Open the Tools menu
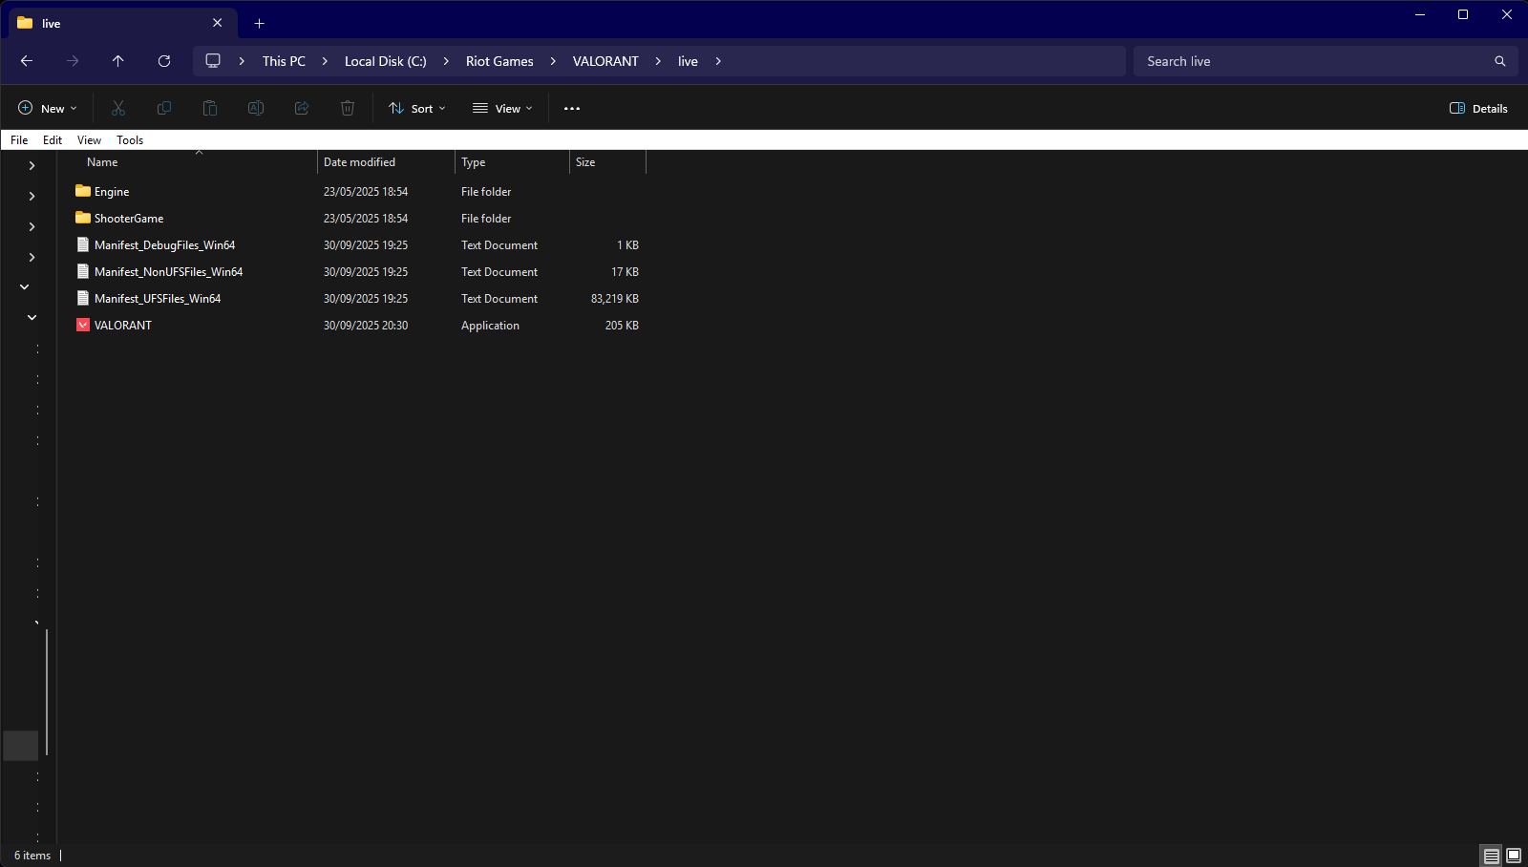 point(130,140)
